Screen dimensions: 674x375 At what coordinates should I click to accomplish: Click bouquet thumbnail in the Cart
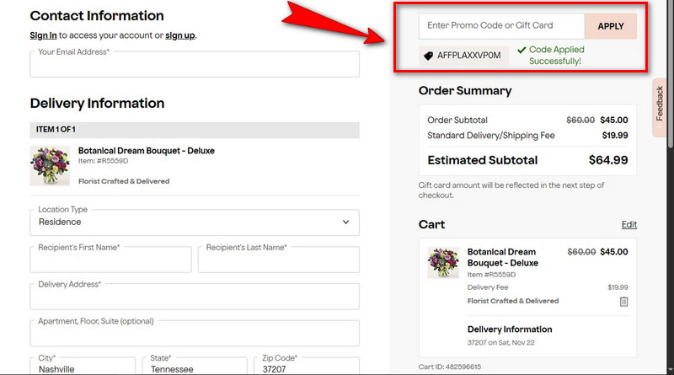(x=443, y=263)
